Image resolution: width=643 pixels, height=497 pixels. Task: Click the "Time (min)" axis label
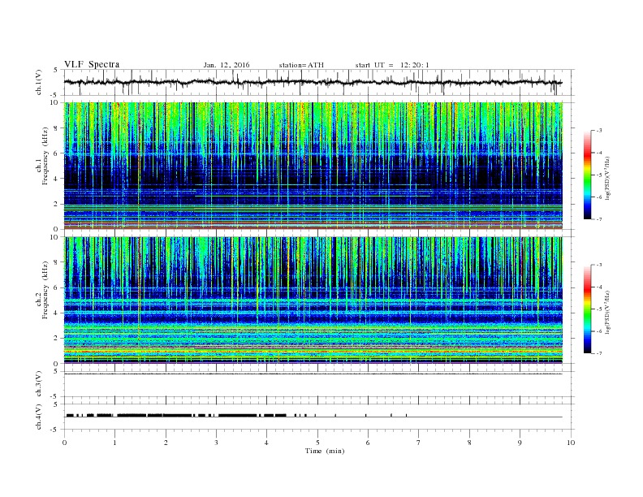coord(325,451)
